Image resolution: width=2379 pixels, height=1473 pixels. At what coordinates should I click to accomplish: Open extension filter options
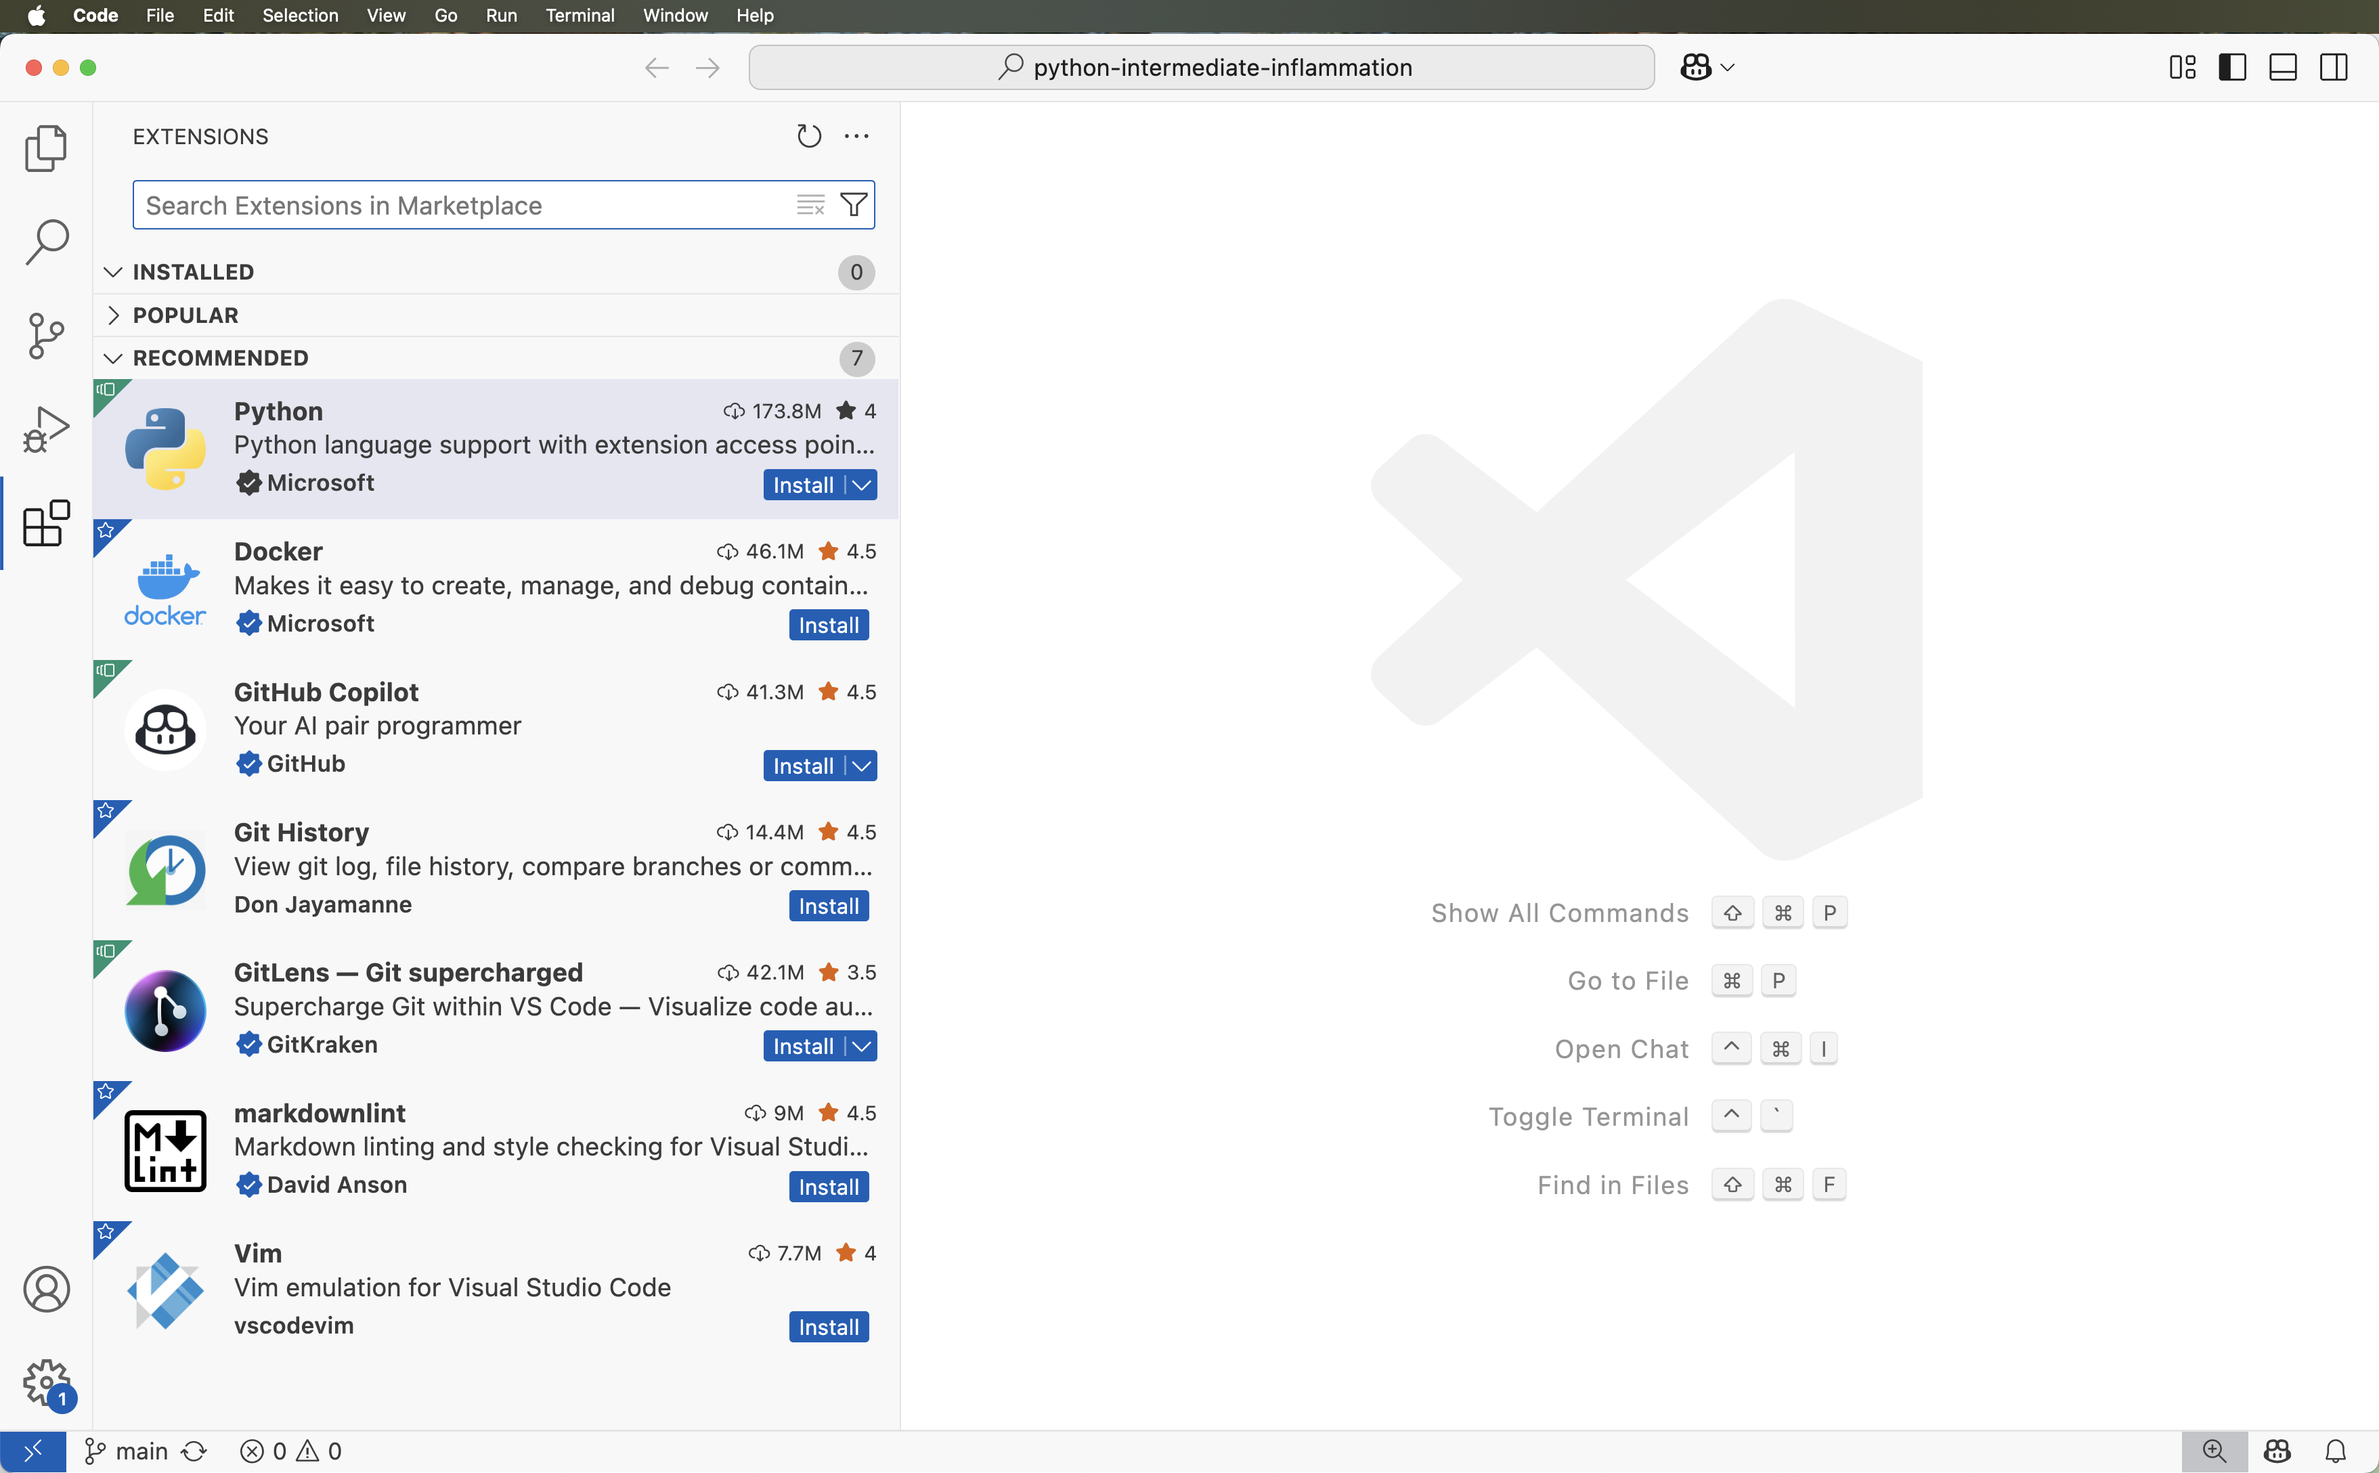tap(854, 204)
